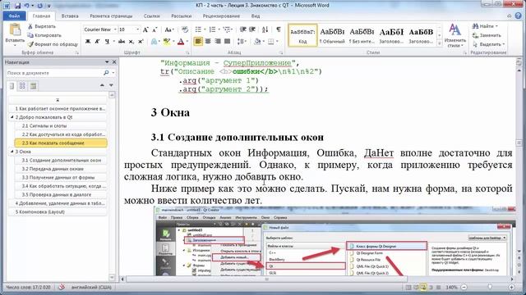Click the zoom slider handle

[x=490, y=287]
